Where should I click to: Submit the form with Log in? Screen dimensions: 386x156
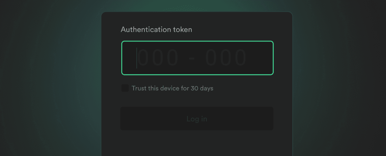197,119
